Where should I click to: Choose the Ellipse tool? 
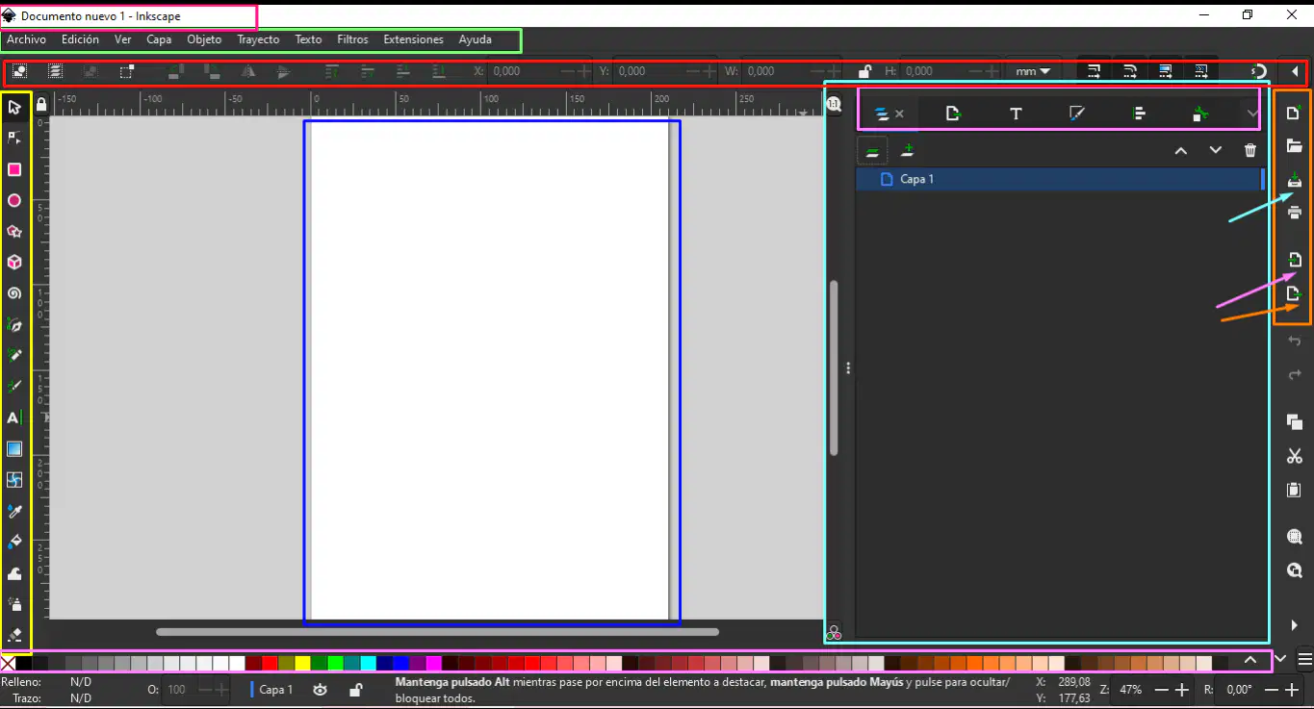click(14, 200)
